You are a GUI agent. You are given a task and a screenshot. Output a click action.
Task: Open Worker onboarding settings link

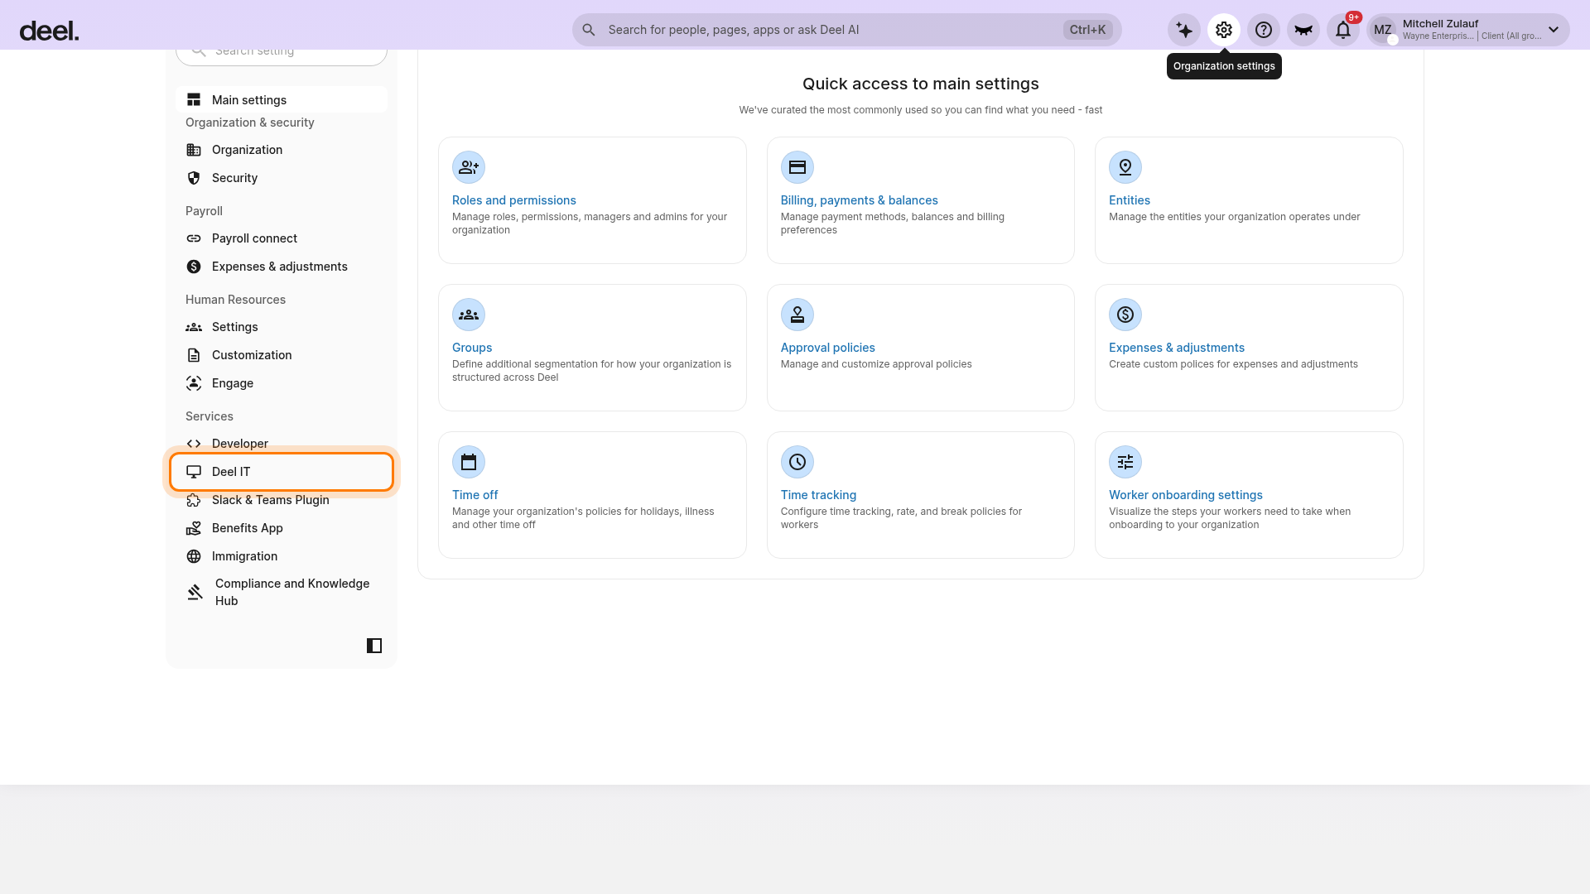coord(1186,495)
